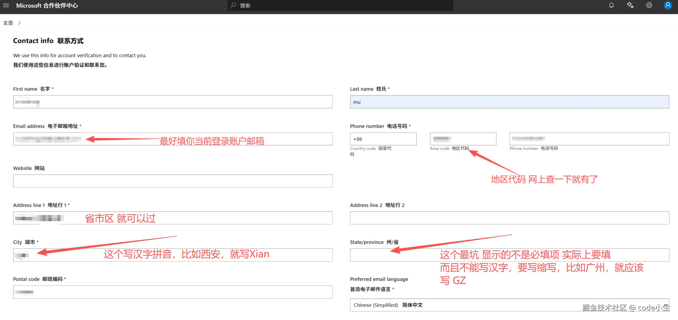Click the Email address input field
This screenshot has width=678, height=320.
[173, 139]
